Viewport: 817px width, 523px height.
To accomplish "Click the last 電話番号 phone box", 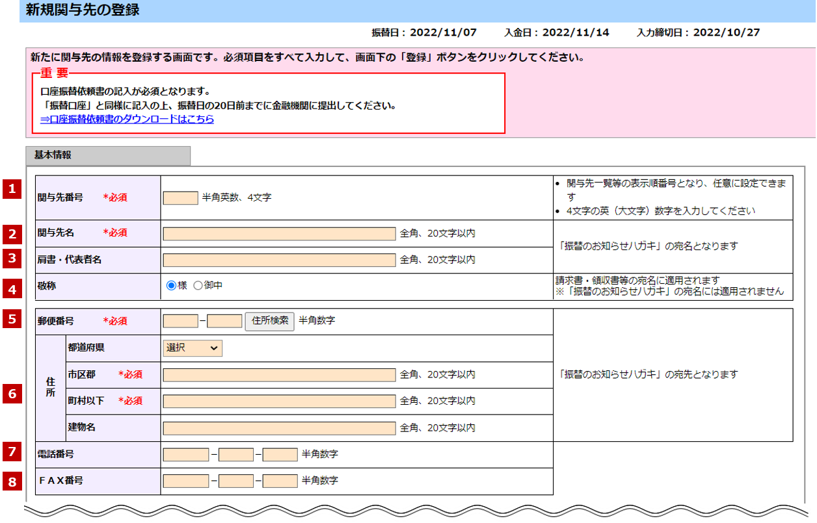I will [280, 455].
